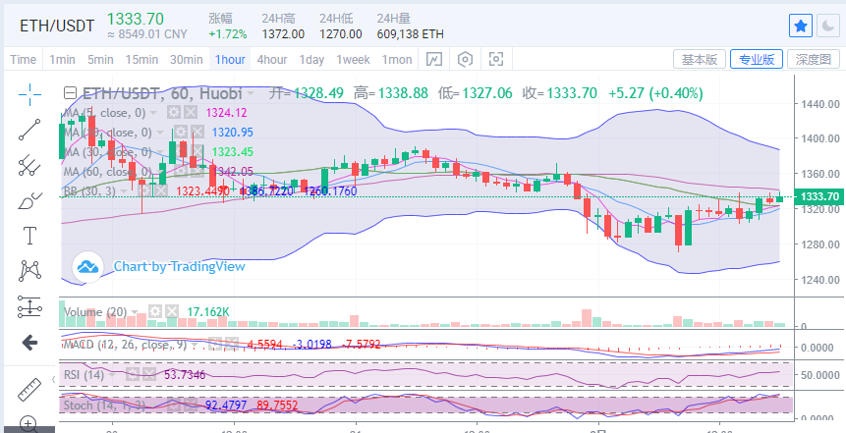Open the indicators chart icon

tap(433, 59)
